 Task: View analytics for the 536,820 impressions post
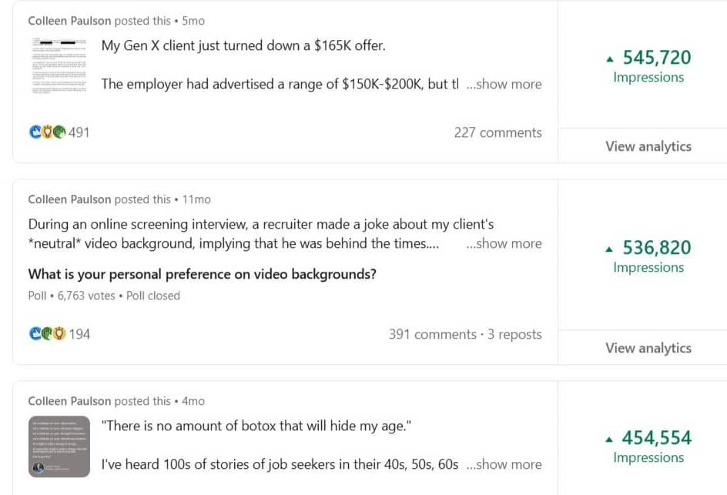pos(648,348)
